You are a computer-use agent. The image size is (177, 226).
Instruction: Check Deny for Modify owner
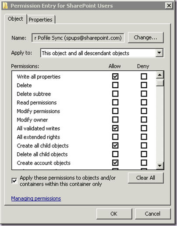(144, 119)
